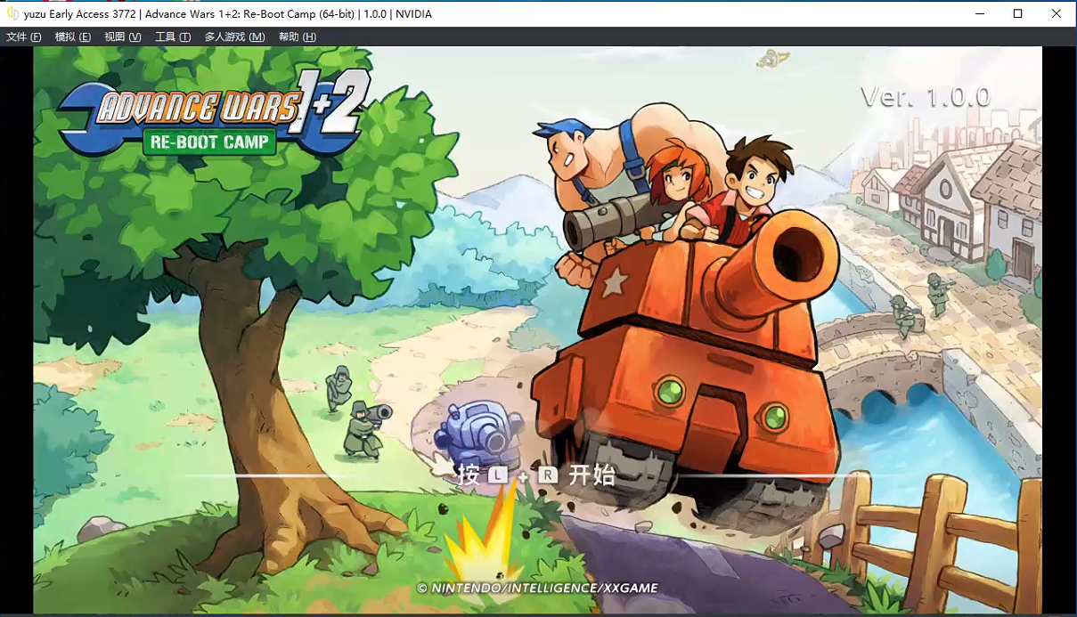
Task: Click the R button icon in the start prompt
Action: point(548,475)
